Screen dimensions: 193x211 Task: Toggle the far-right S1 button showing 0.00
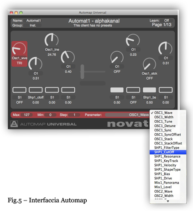[x=166, y=90]
